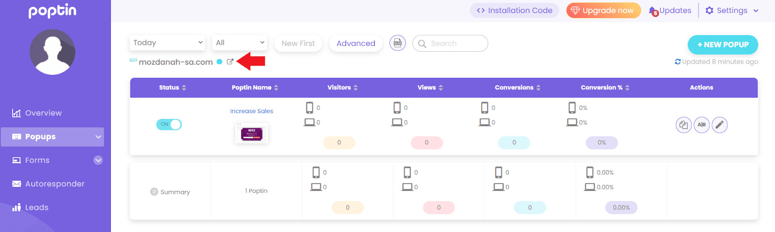Turn off the Increase Sales ON toggle
Screen dimensions: 775x232
coord(169,125)
